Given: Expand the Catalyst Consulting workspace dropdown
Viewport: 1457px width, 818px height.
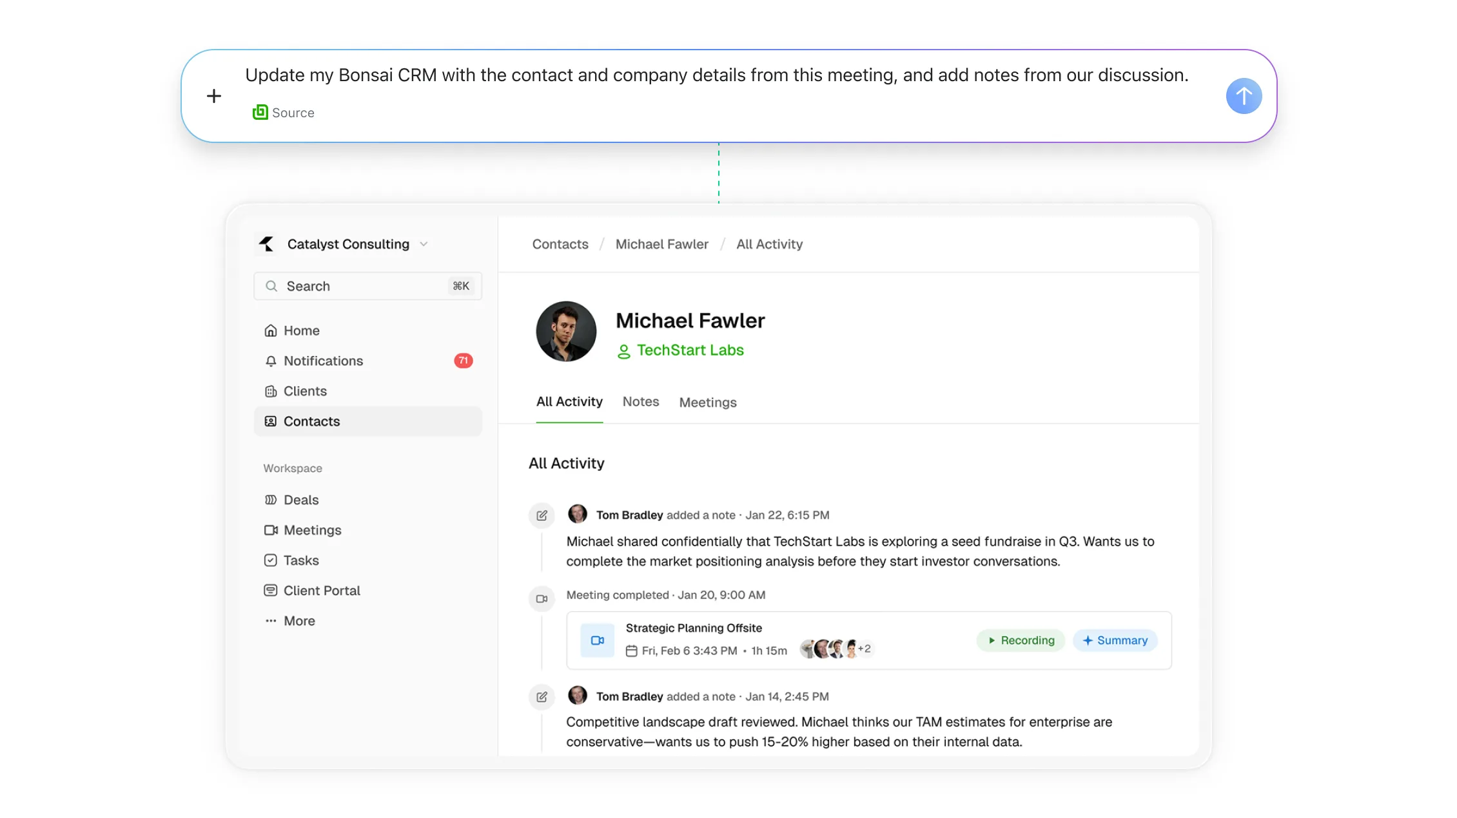Looking at the screenshot, I should [x=424, y=244].
